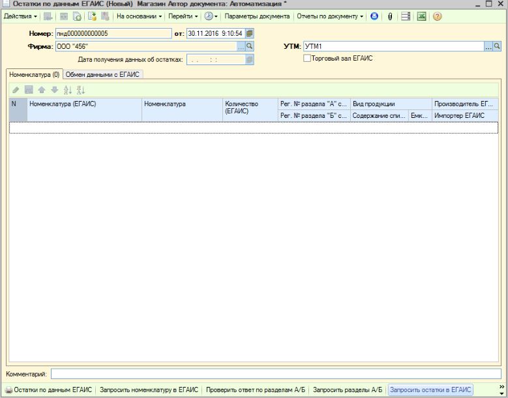The height and width of the screenshot is (398, 508).
Task: Click Запросить номенклатуру в ЕГАИС button
Action: (x=149, y=390)
